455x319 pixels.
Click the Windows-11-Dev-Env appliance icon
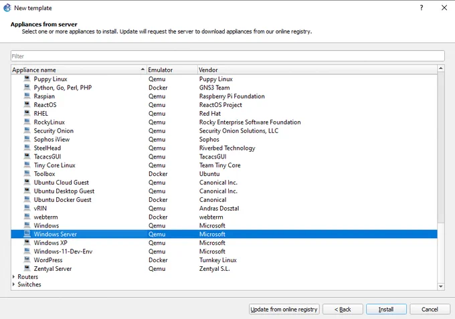(27, 251)
